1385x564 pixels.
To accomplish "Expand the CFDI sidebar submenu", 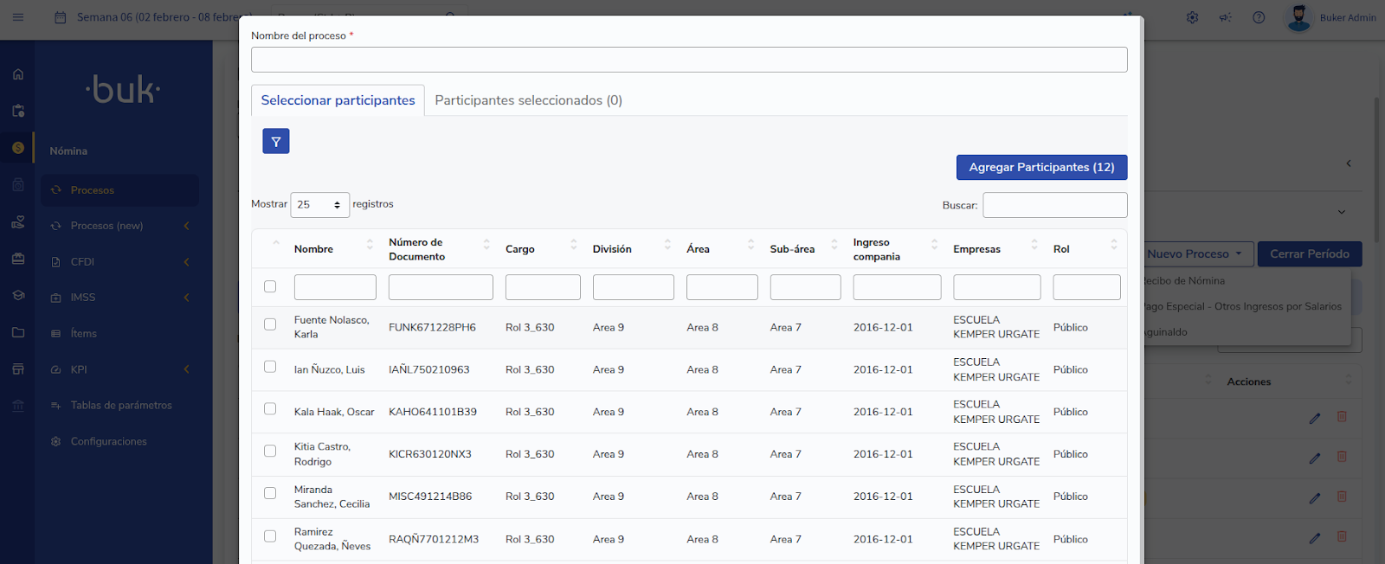I will (x=119, y=262).
